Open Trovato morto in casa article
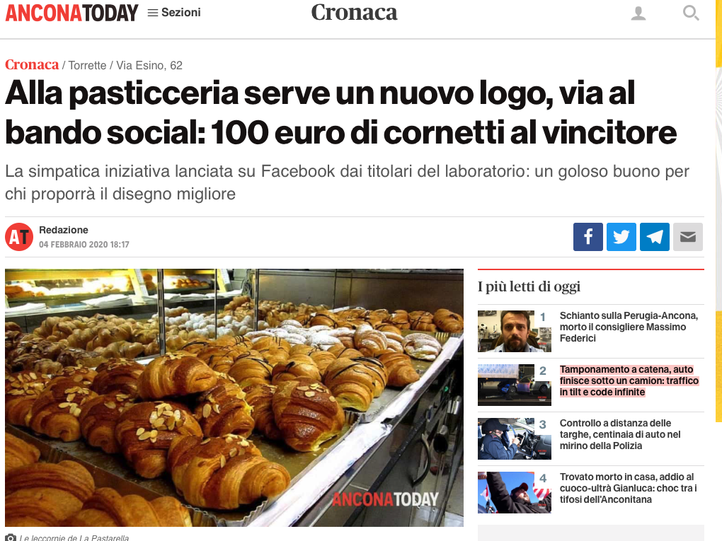722x541 pixels. click(x=629, y=488)
